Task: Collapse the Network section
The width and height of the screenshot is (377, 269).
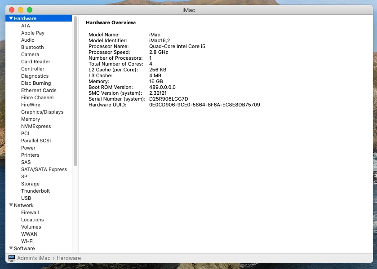Action: [x=11, y=205]
